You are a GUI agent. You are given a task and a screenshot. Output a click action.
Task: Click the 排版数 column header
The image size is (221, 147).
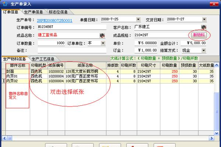pyautogui.click(x=113, y=66)
